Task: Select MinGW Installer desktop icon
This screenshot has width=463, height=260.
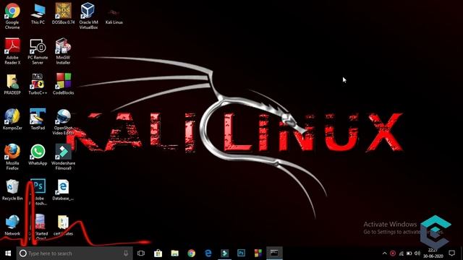Action: click(63, 51)
